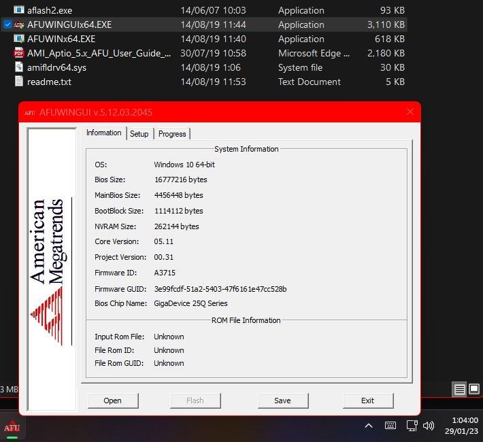Click the Flash button
This screenshot has width=483, height=442.
click(195, 401)
